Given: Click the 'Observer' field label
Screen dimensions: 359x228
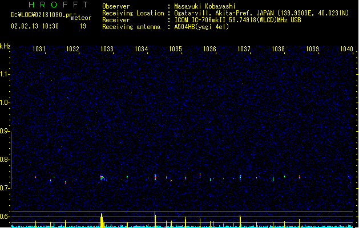Looking at the screenshot, I should tap(116, 6).
